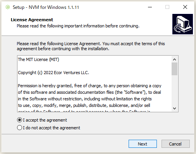Click the NVM logo icon in title bar
The width and height of the screenshot is (196, 154).
pyautogui.click(x=8, y=7)
